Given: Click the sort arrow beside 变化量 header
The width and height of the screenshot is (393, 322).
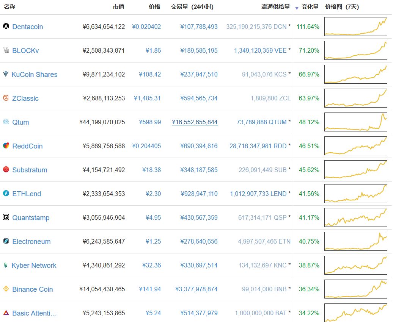Looking at the screenshot, I should (x=297, y=8).
